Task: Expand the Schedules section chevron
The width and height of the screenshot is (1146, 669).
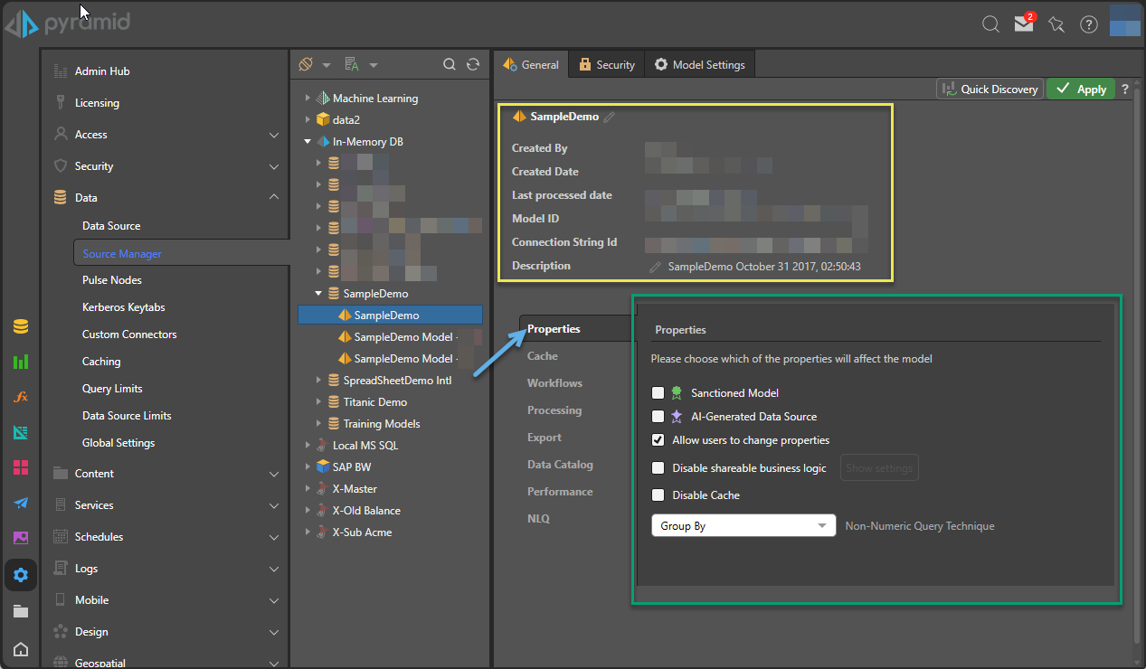Action: pos(274,537)
